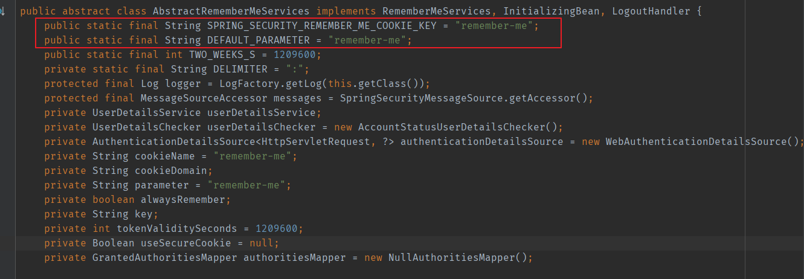Image resolution: width=804 pixels, height=279 pixels.
Task: Click the implemented-by gutter arrow icon
Action: 2,11
